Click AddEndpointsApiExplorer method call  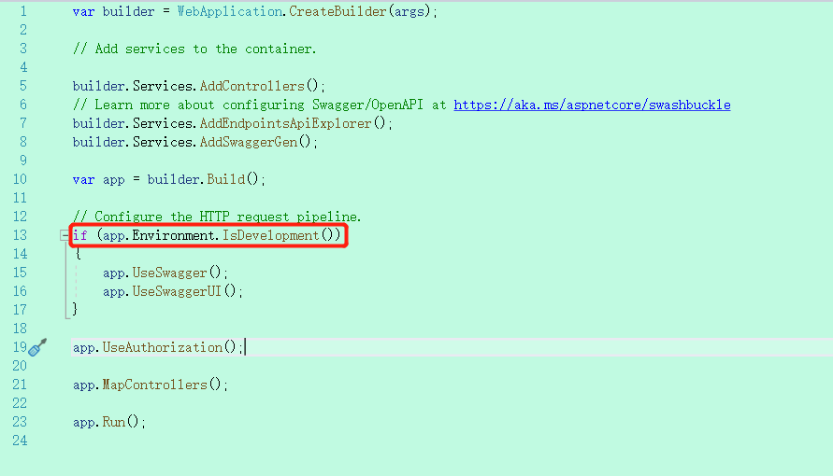click(286, 123)
